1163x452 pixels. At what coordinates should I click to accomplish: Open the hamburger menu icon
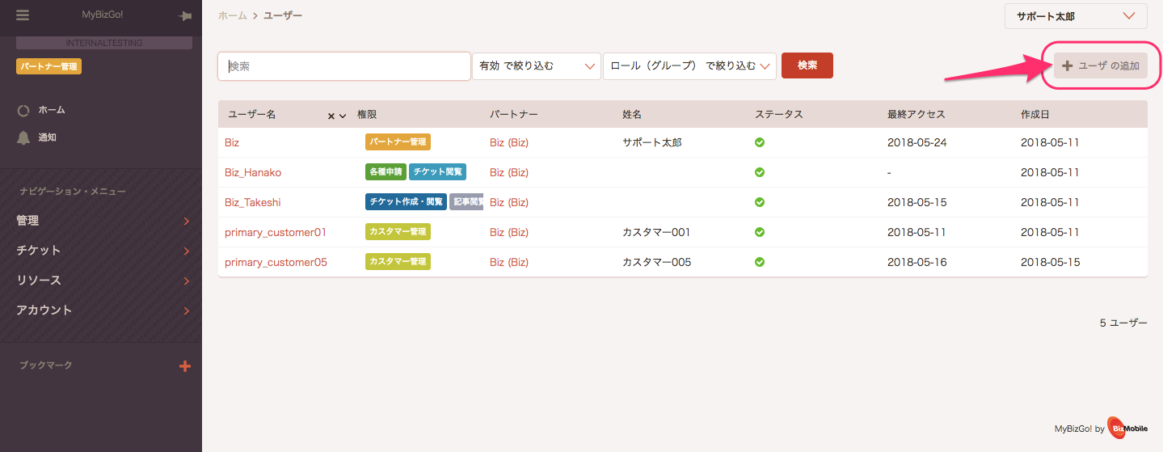point(23,15)
